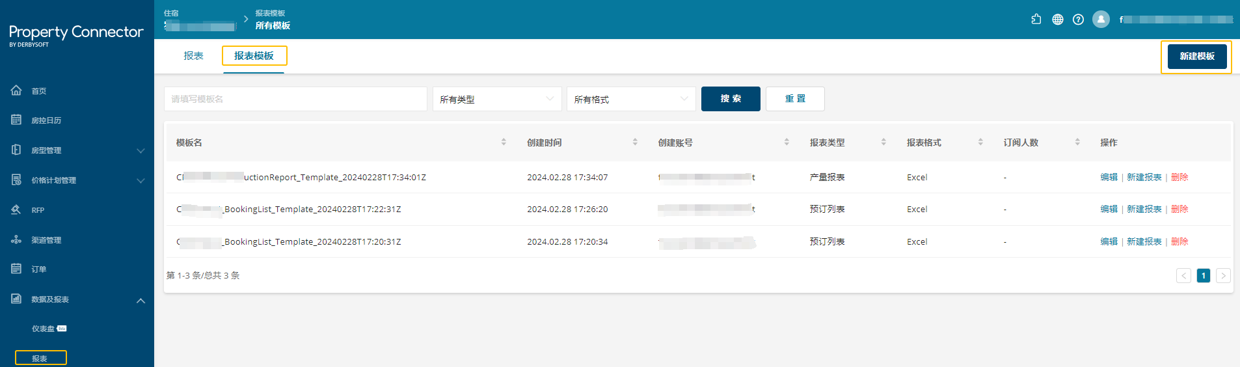Sort by 报表类型 column arrows
1240x367 pixels.
click(883, 142)
